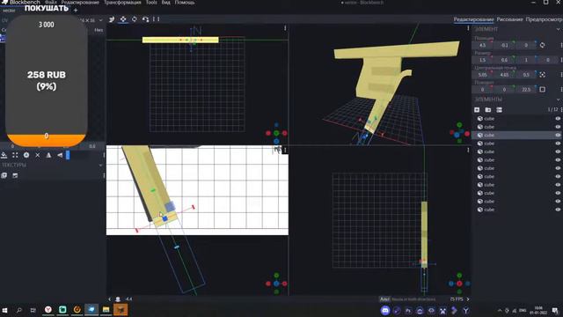Click the Discord icon in the tray area
The height and width of the screenshot is (317, 563).
385,311
